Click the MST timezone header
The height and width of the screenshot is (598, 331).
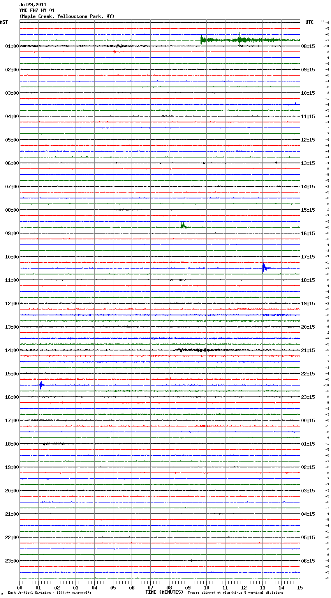pos(4,22)
